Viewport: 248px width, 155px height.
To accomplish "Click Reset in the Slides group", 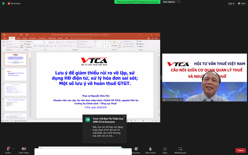I will pyautogui.click(x=28, y=44).
